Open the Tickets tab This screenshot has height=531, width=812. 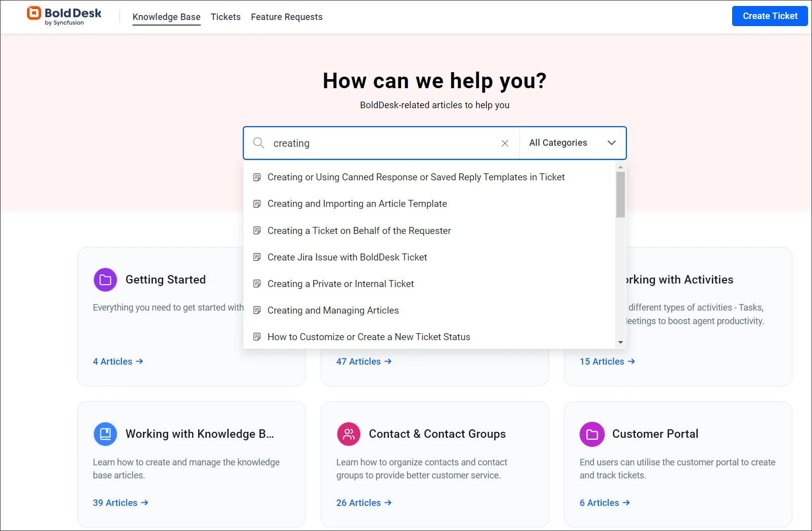pos(225,17)
